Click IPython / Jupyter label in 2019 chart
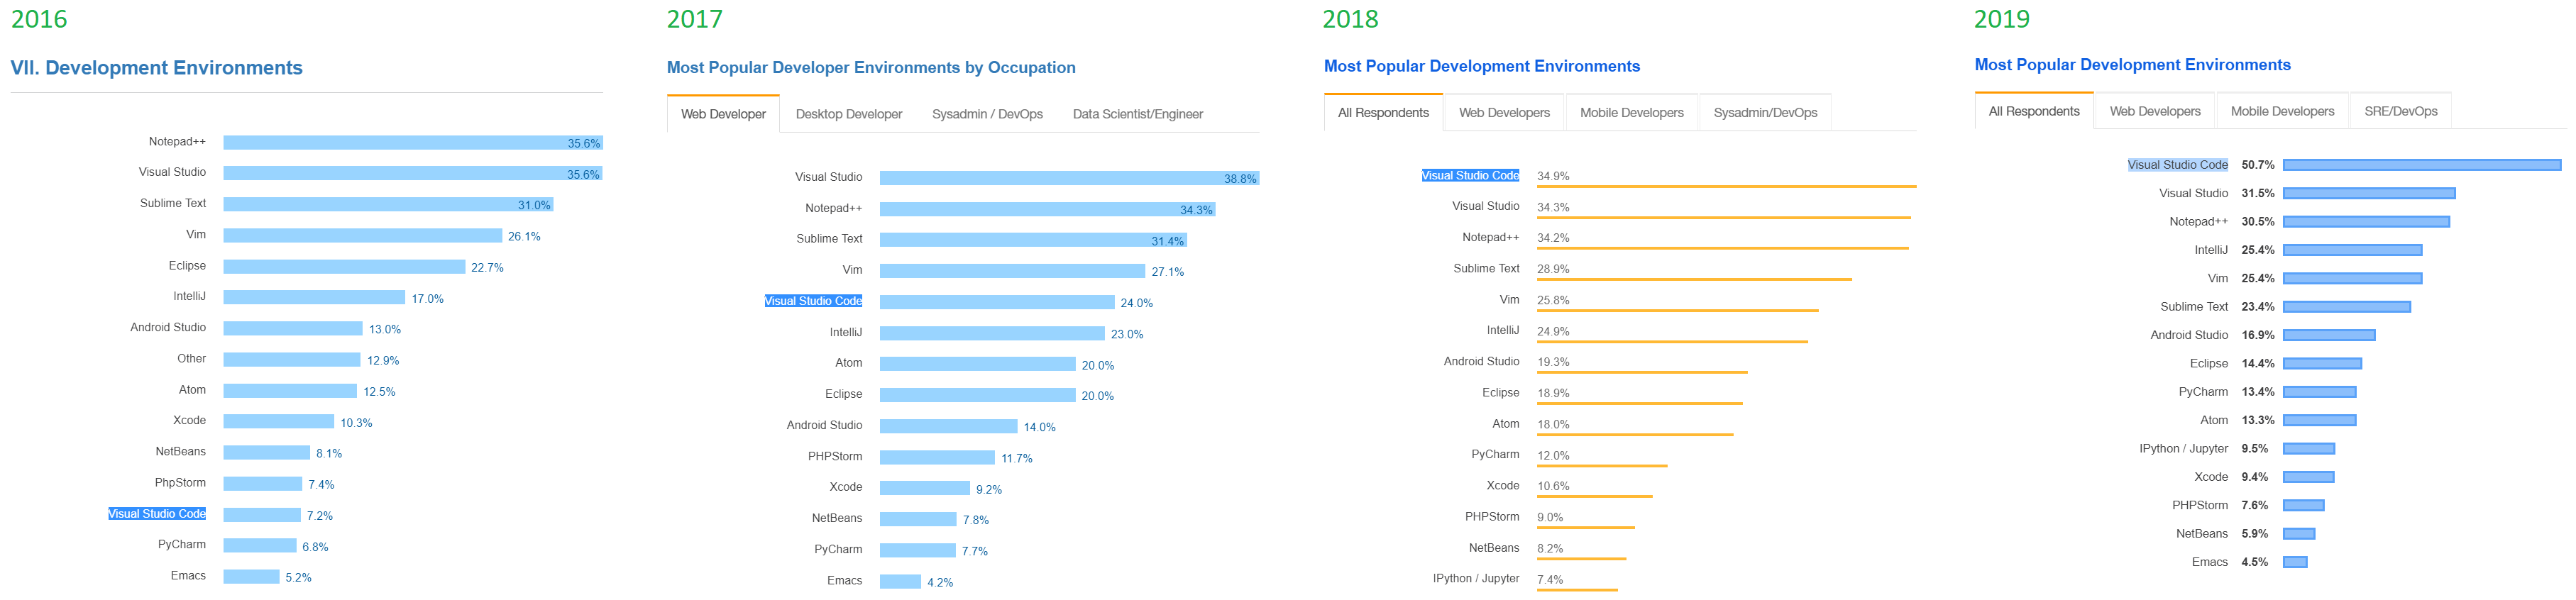Screen dimensions: 2576x600 click(x=2183, y=449)
